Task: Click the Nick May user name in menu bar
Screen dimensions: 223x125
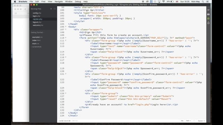Action: [x=195, y=1]
